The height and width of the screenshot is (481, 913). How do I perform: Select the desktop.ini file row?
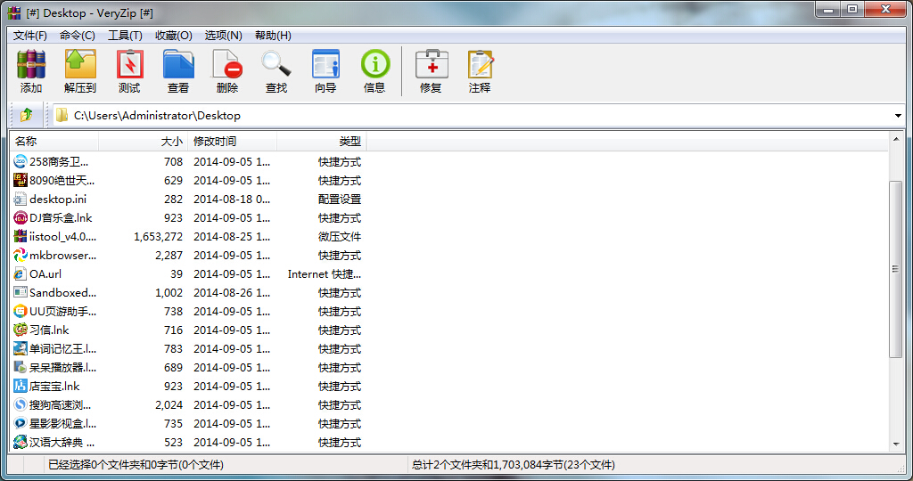coord(188,199)
